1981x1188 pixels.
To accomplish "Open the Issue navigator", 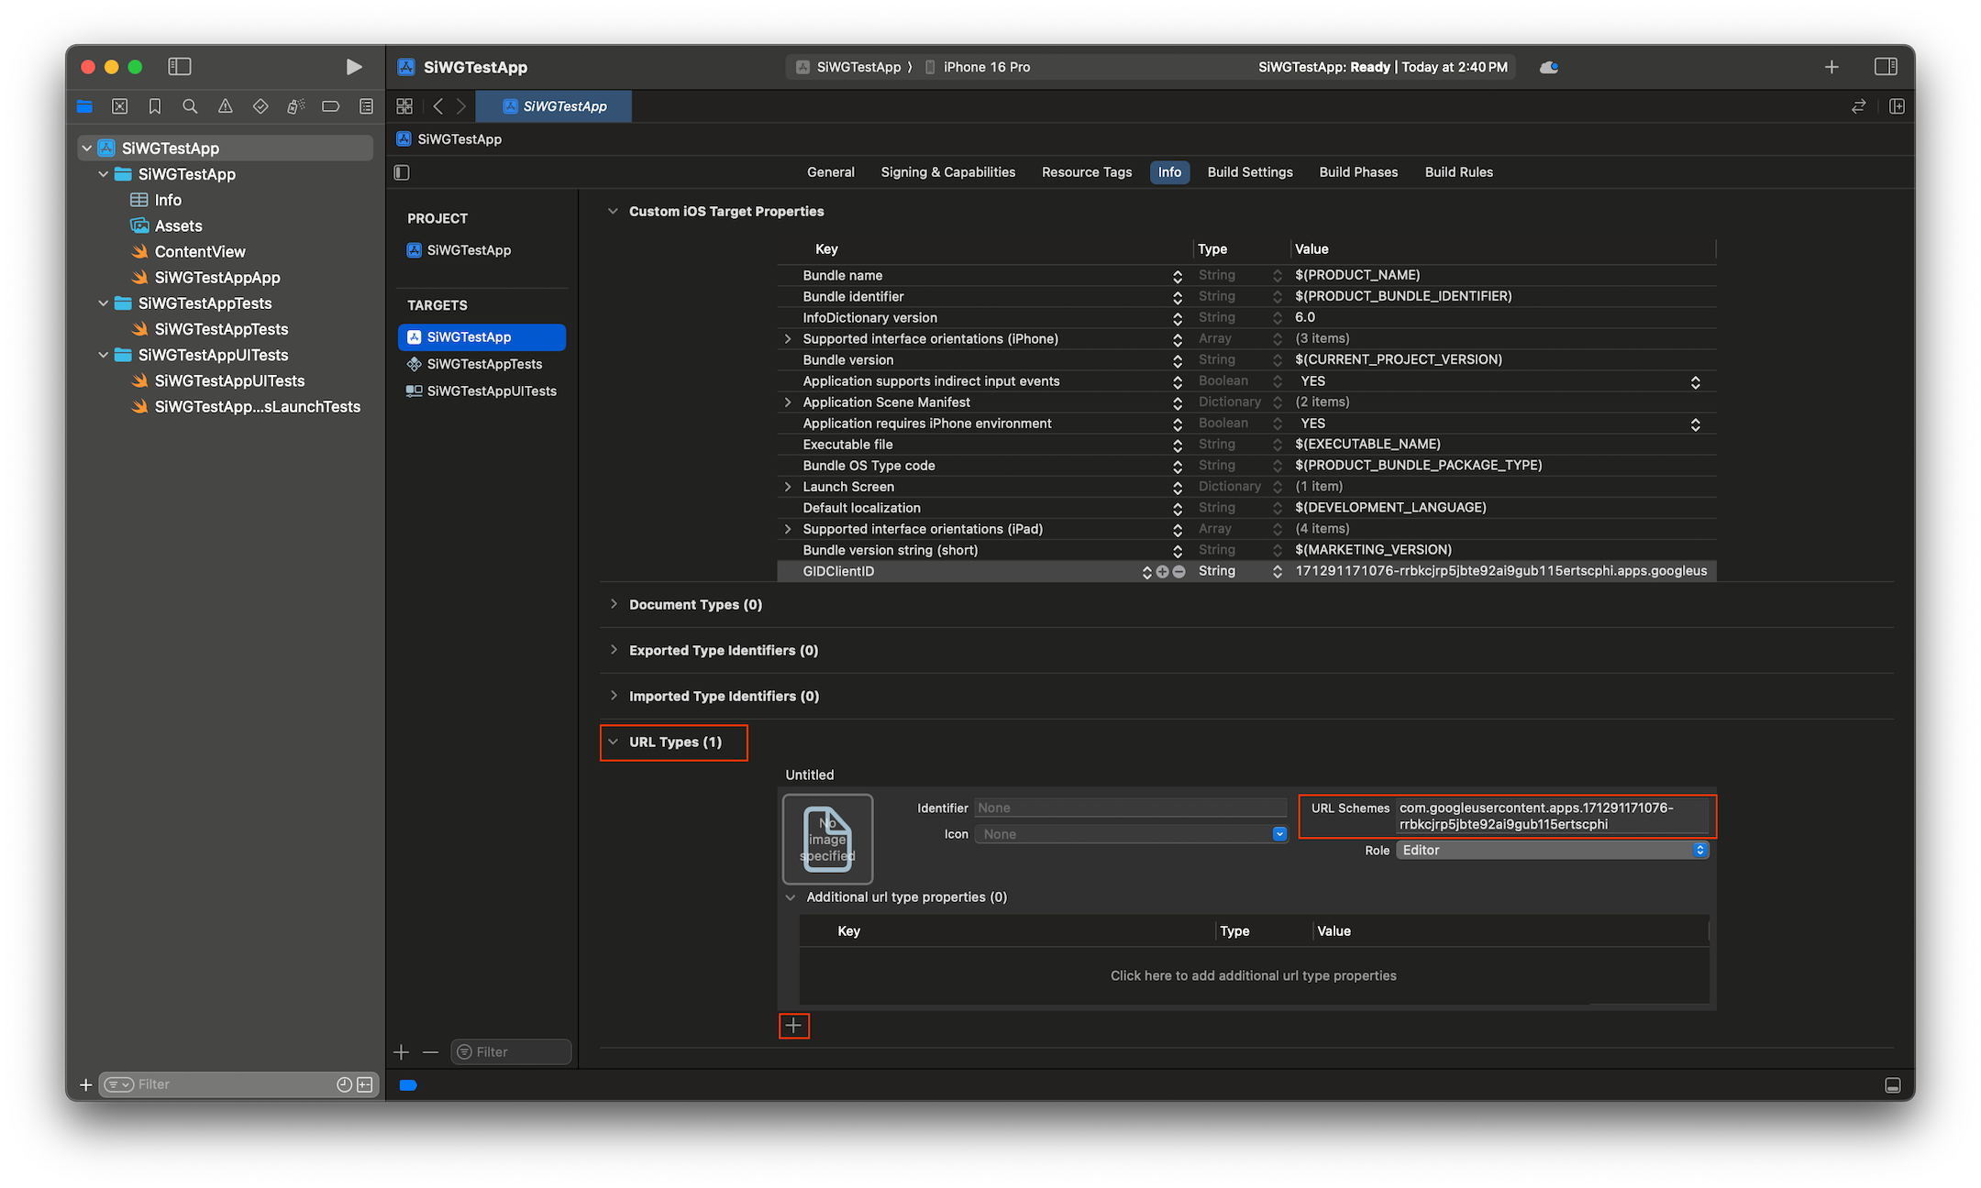I will point(225,106).
